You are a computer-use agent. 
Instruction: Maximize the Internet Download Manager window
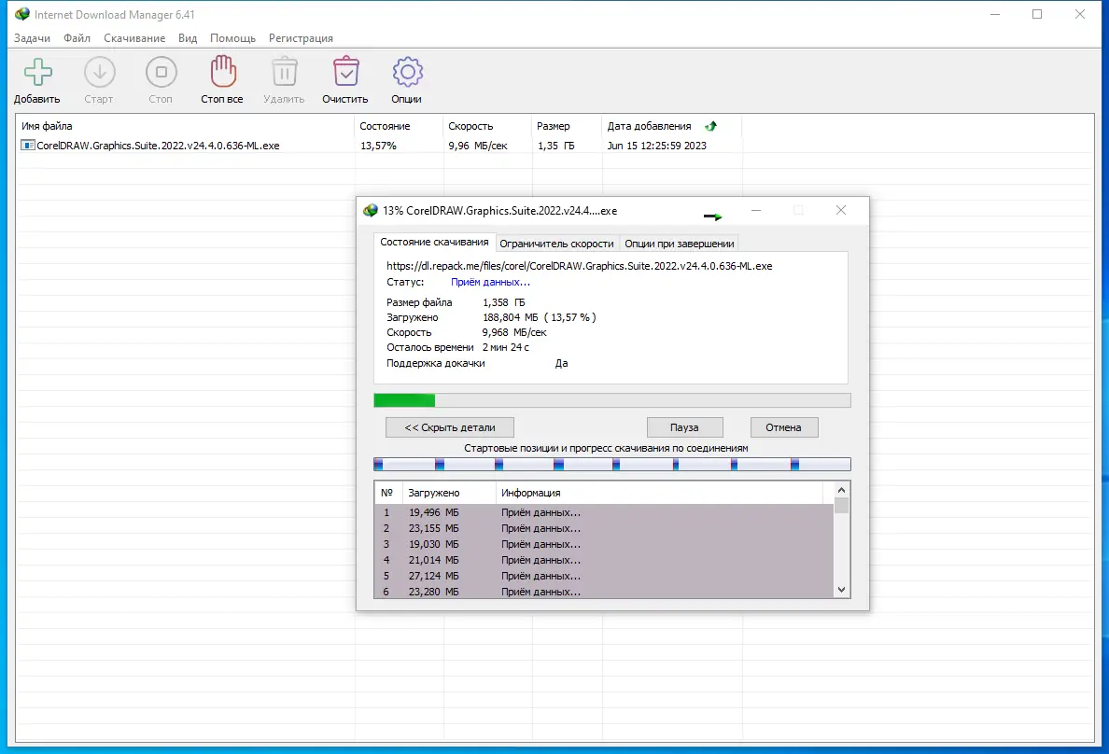1037,14
